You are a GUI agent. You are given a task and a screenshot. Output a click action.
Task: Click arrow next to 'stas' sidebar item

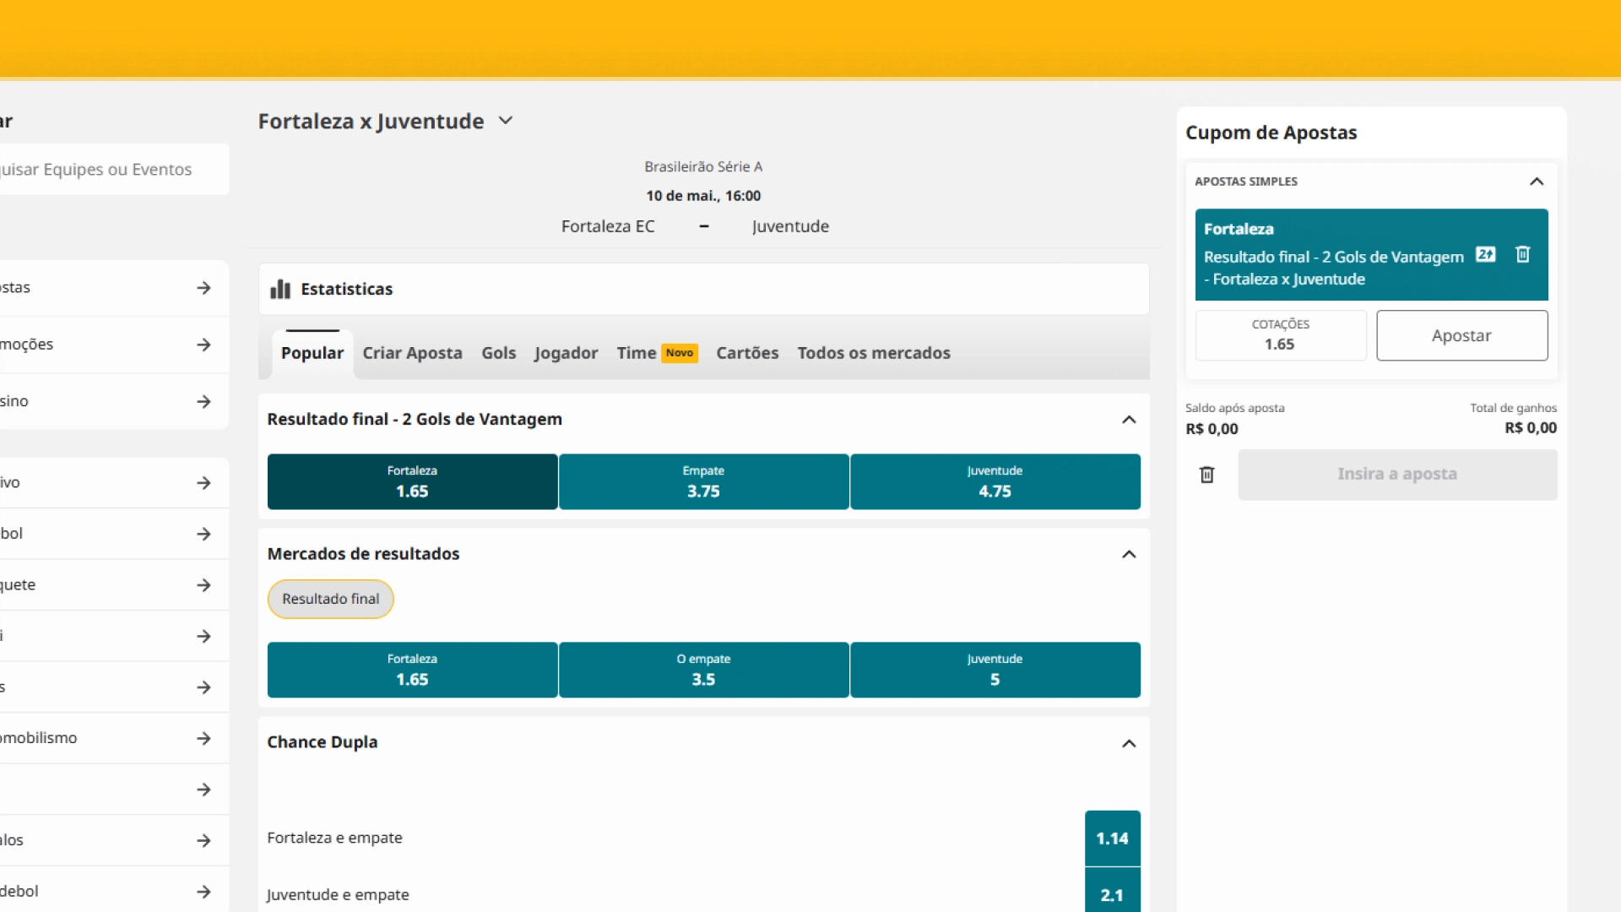[203, 288]
